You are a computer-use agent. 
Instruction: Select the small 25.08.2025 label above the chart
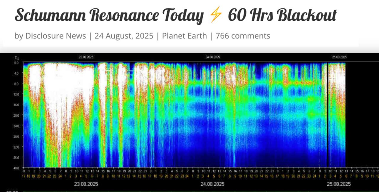coord(339,57)
